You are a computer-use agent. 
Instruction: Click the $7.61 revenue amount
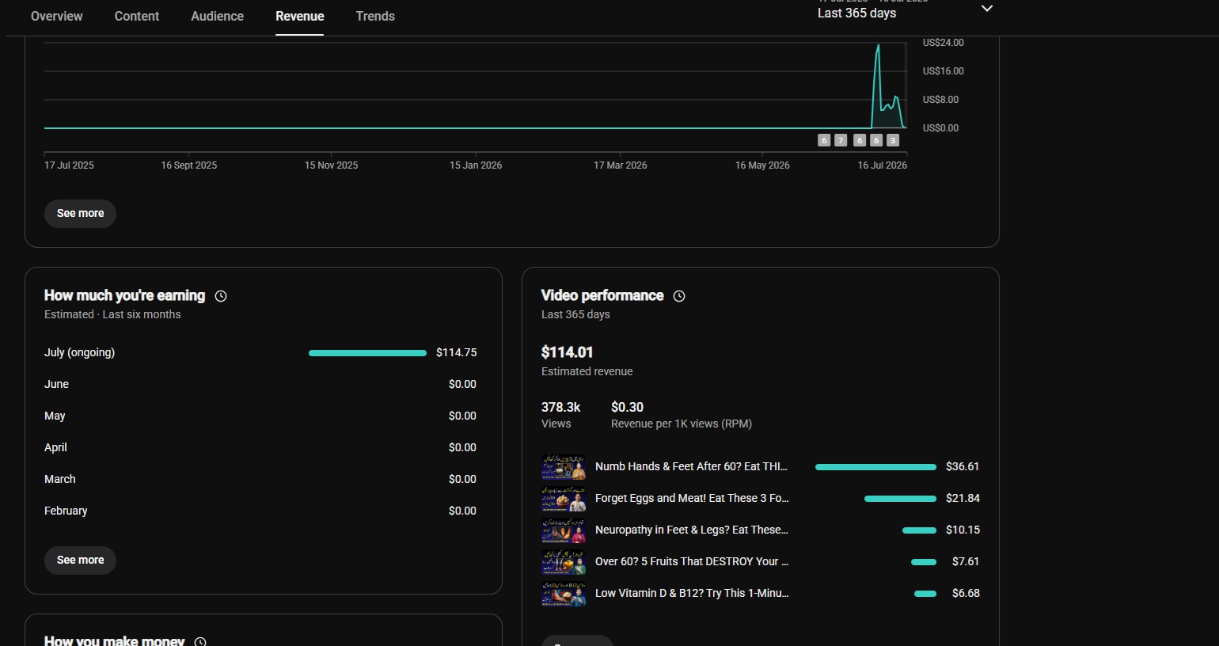pos(966,562)
